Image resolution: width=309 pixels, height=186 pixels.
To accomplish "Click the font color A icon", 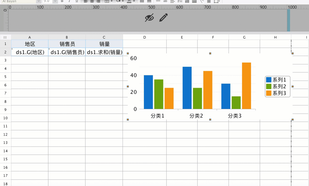I will 129,1.
